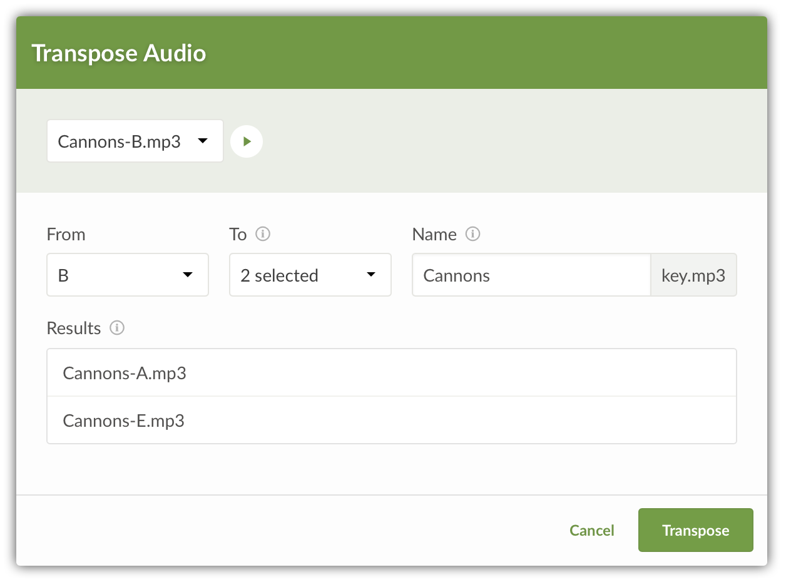Click the key.mp3 suffix box
This screenshot has width=786, height=587.
pyautogui.click(x=693, y=275)
